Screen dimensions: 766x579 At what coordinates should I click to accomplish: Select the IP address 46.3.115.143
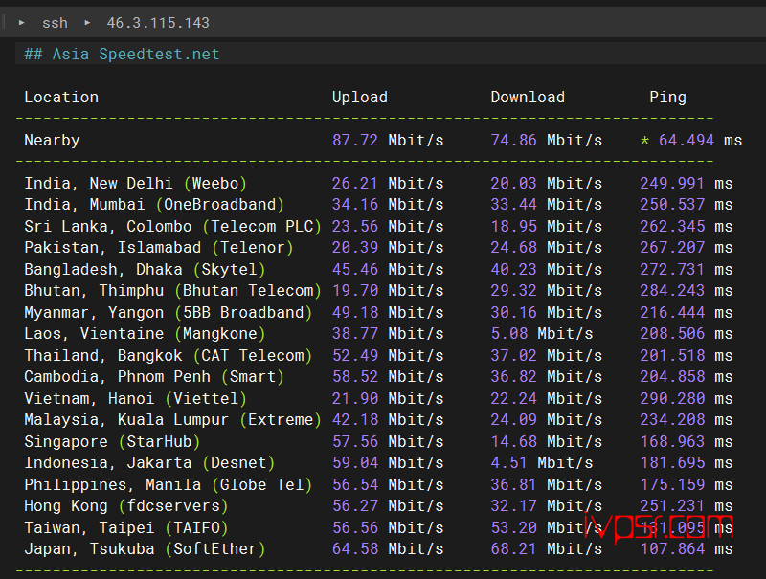tap(158, 23)
